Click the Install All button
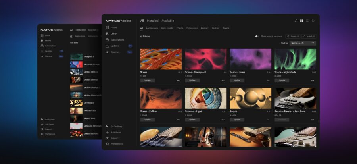 point(309,36)
